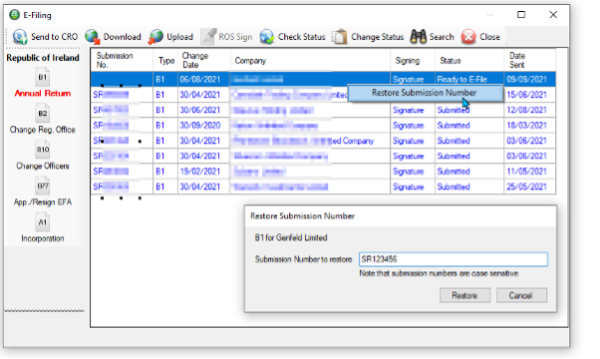This screenshot has height=359, width=600.
Task: Click change date 30/09/2020 cell
Action: [204, 126]
